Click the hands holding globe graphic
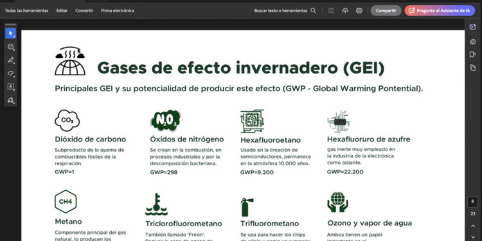The height and width of the screenshot is (241, 482). [337, 202]
